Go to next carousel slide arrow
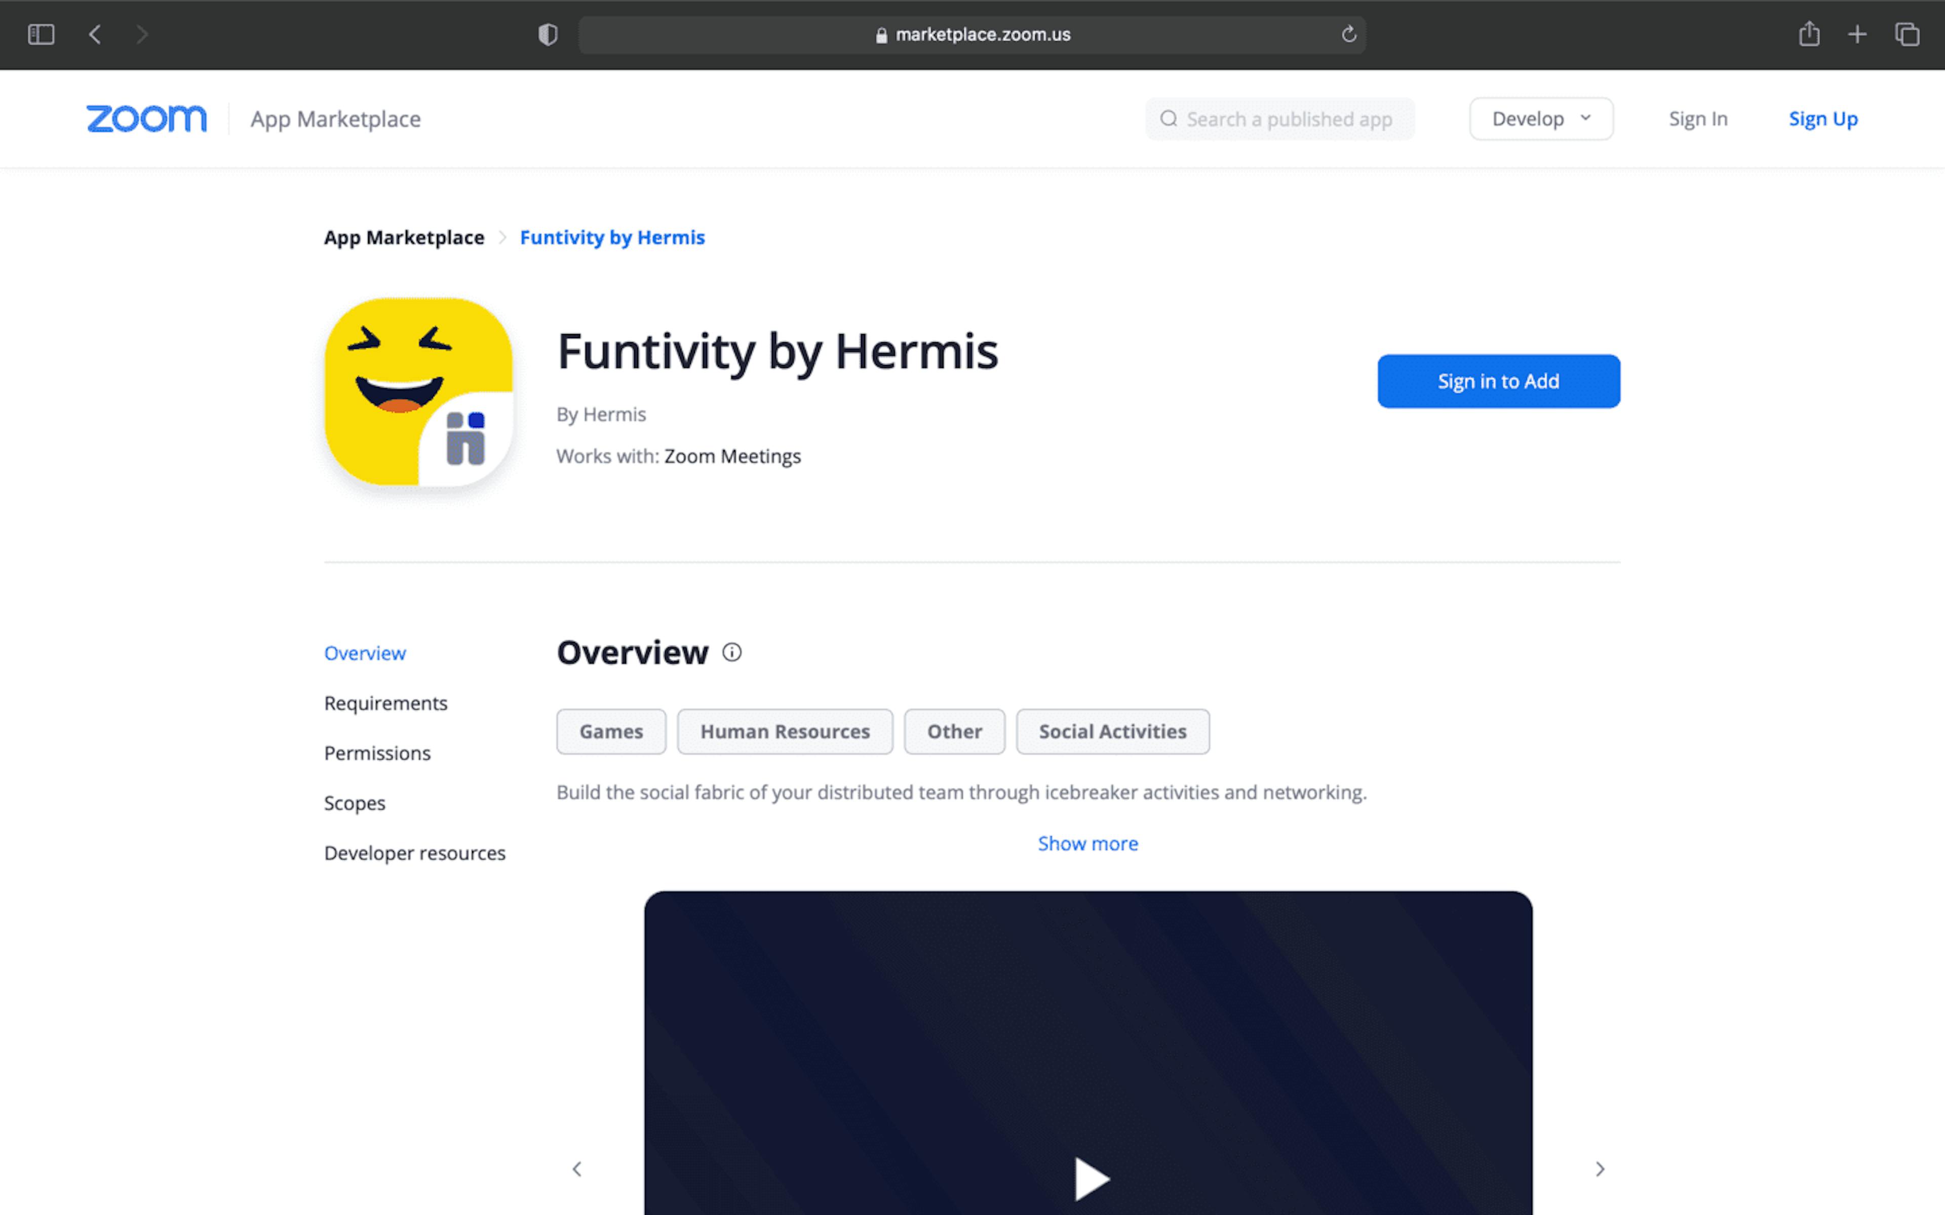The height and width of the screenshot is (1215, 1945). click(x=1600, y=1169)
